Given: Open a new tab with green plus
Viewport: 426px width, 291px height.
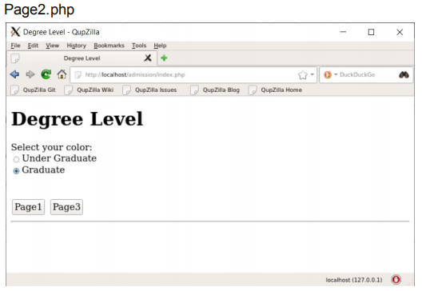Looking at the screenshot, I should [x=164, y=58].
